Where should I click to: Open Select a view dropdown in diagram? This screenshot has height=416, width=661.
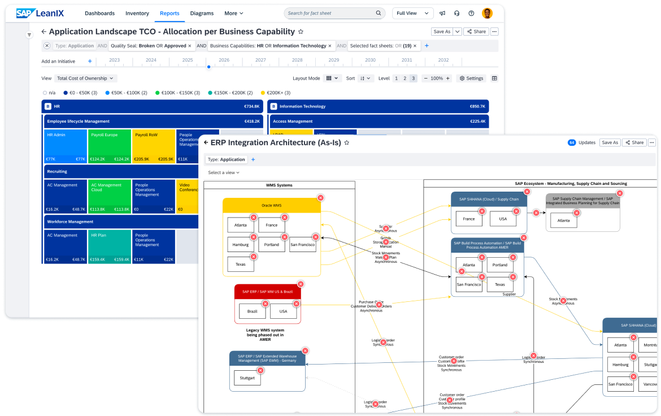point(223,172)
